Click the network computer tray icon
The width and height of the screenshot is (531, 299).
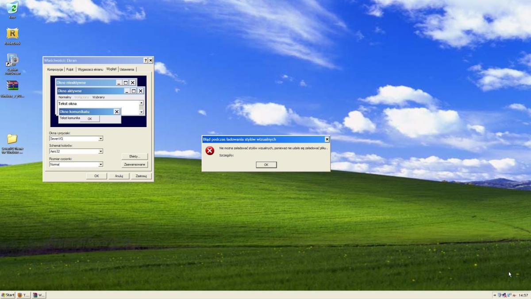500,295
